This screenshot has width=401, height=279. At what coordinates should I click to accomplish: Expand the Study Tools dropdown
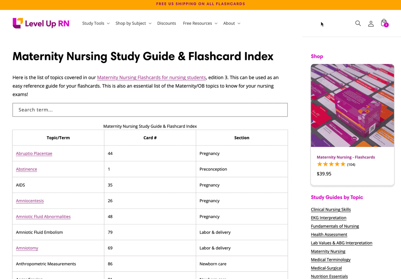pos(94,23)
